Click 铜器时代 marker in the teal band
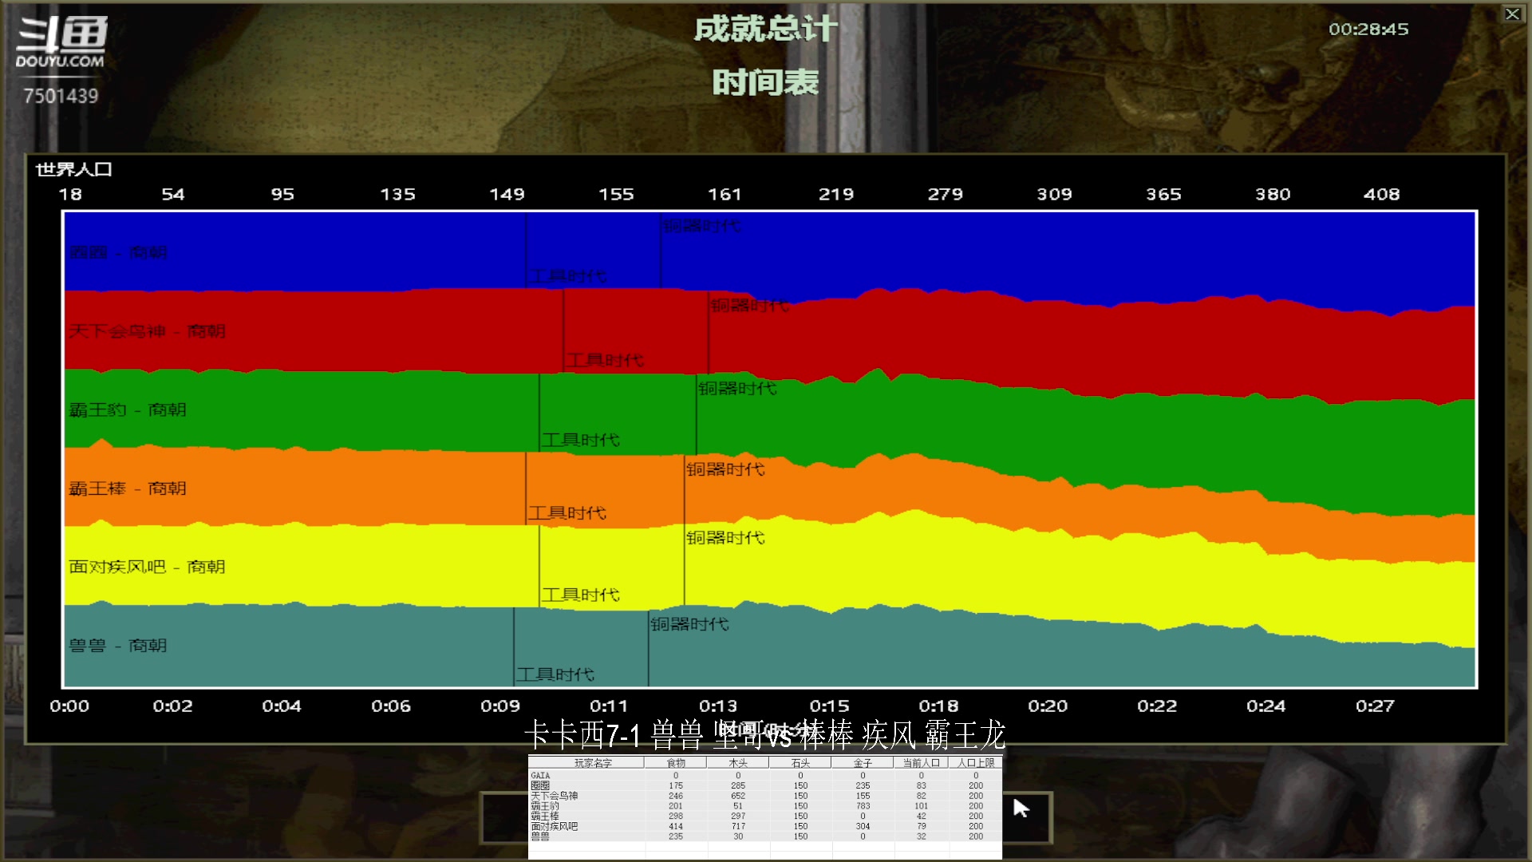1532x862 pixels. pyautogui.click(x=689, y=624)
